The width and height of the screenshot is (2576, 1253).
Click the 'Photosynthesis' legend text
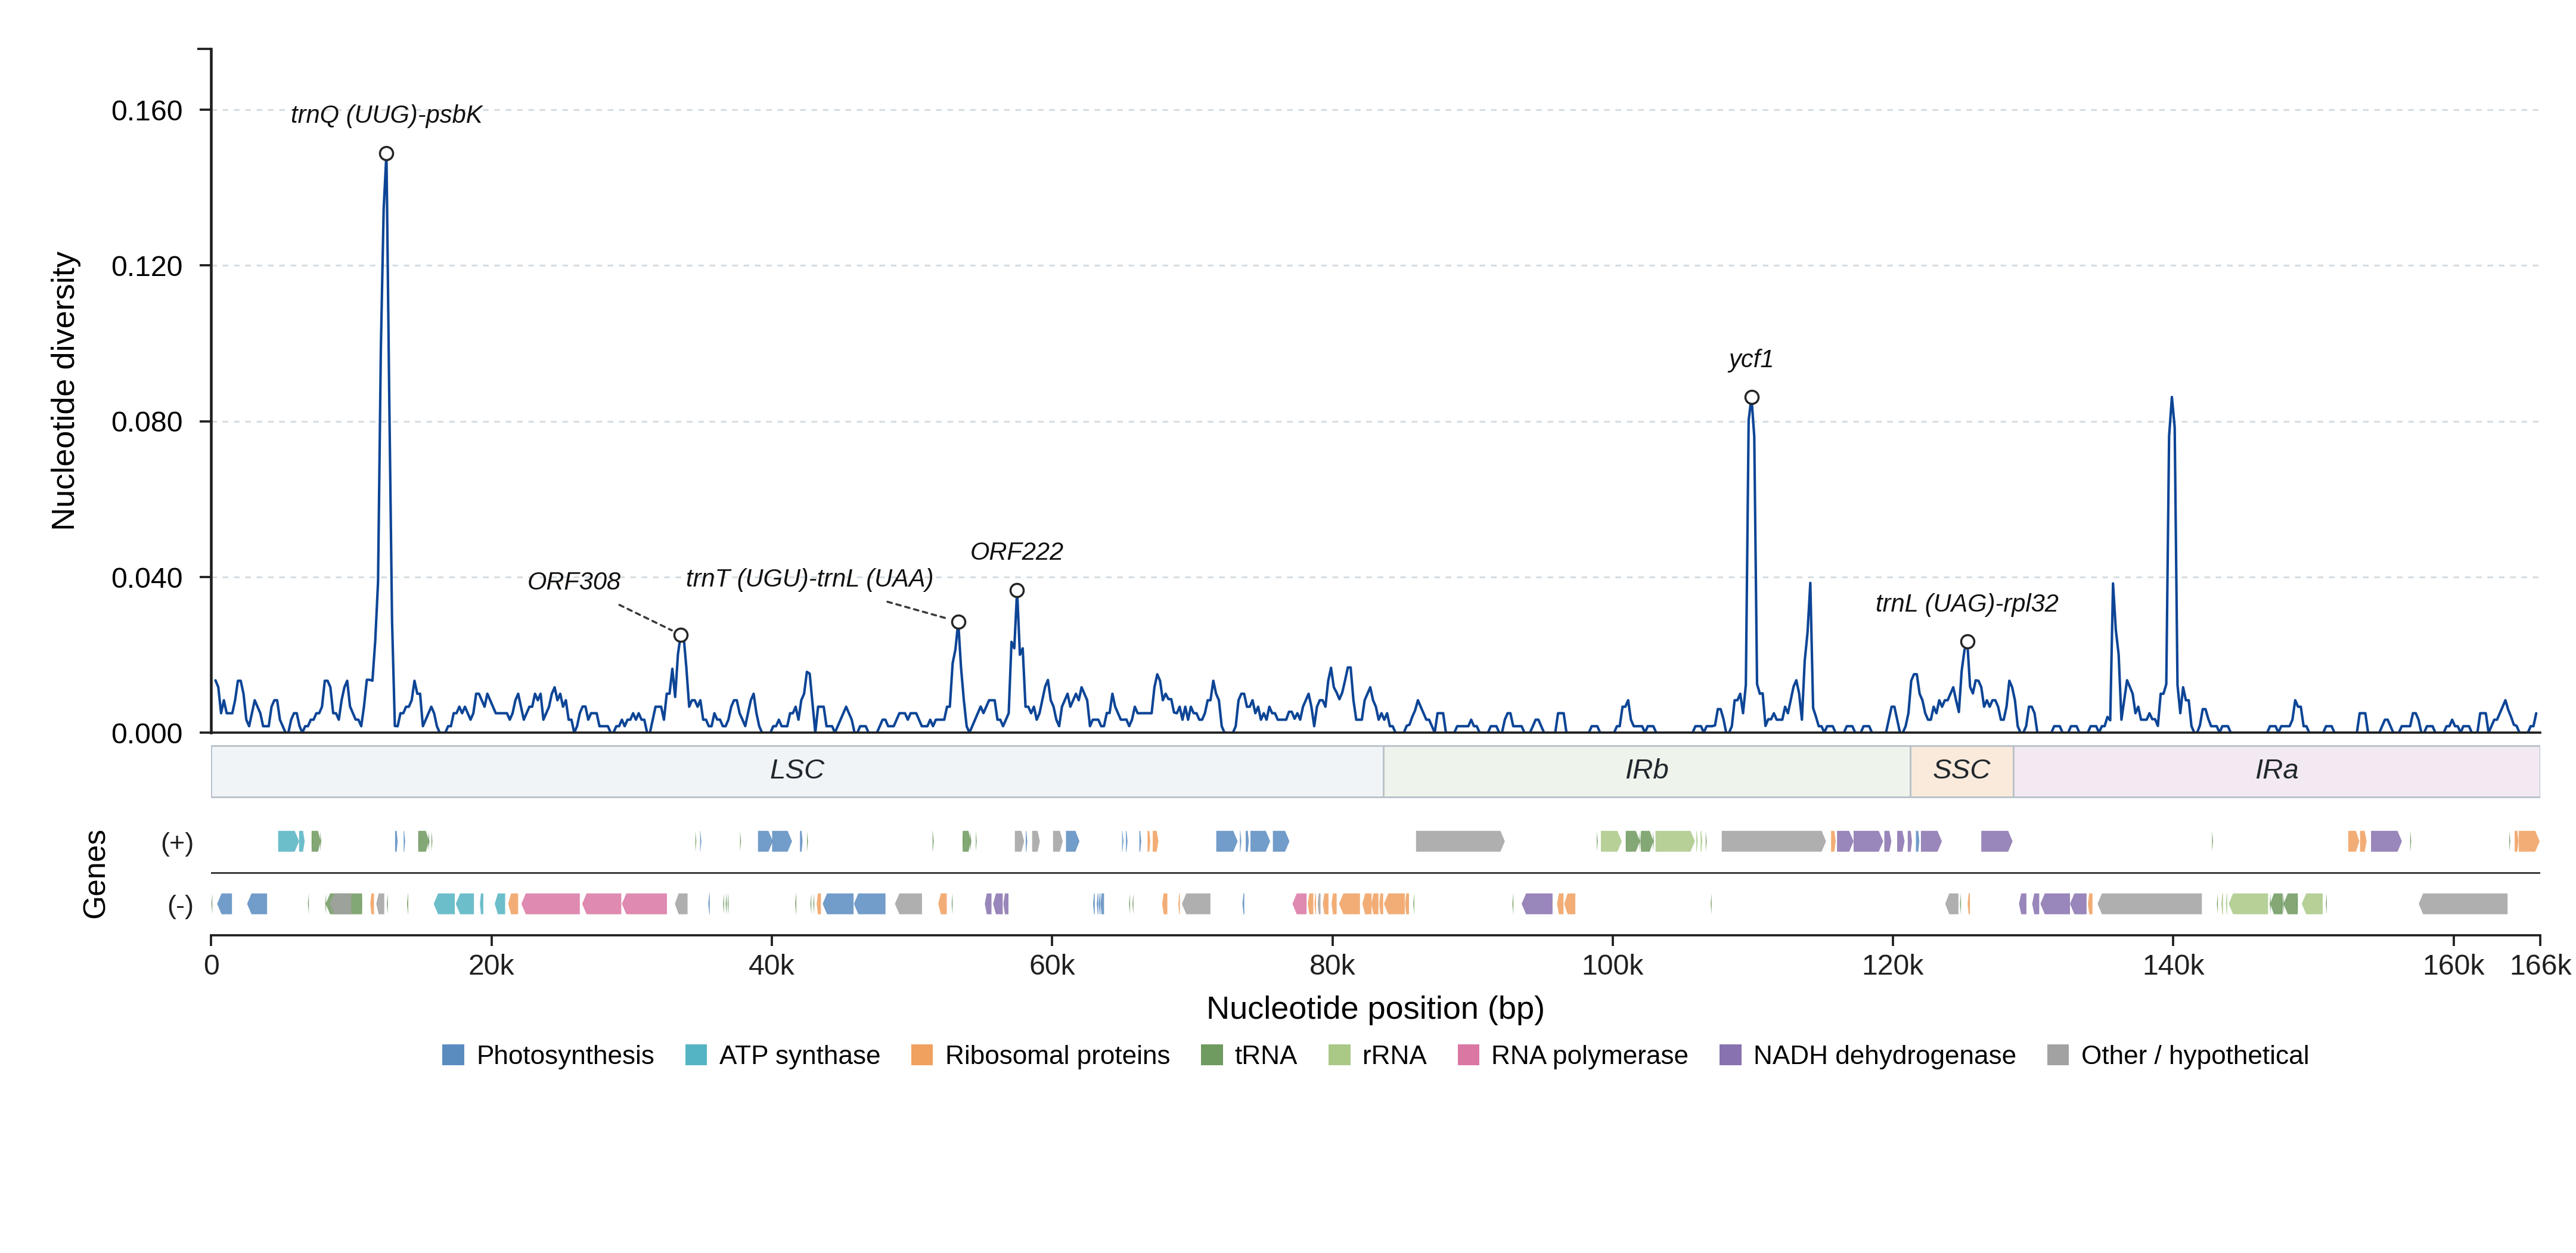pos(565,1056)
